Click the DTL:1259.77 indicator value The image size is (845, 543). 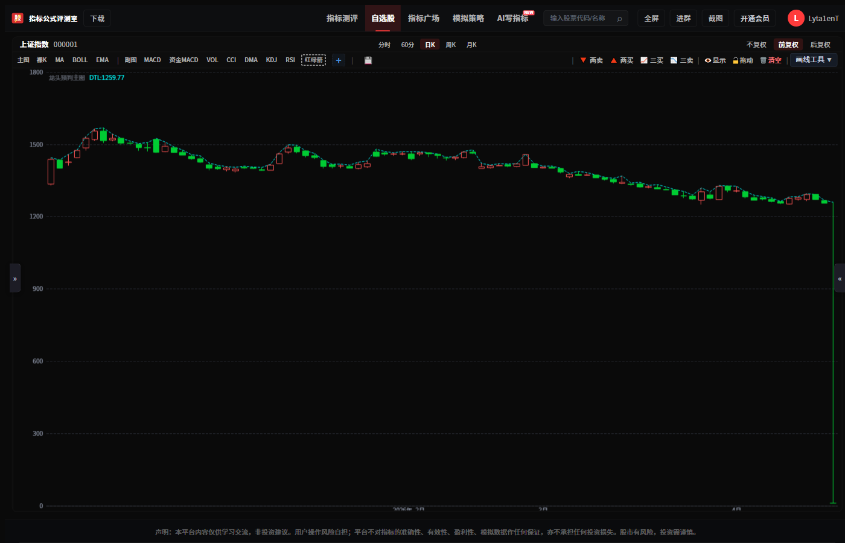click(107, 78)
